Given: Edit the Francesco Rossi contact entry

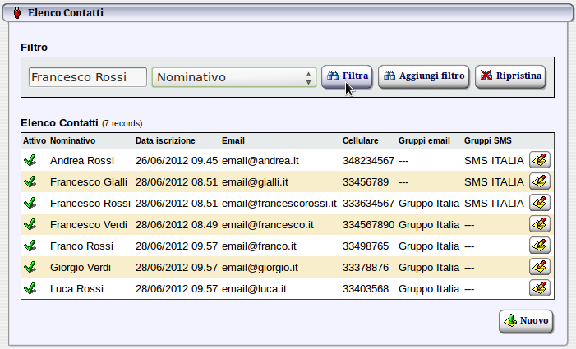Looking at the screenshot, I should [539, 203].
